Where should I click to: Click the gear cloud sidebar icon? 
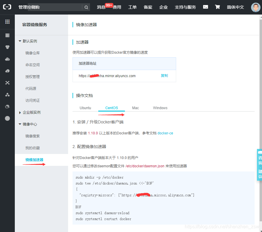[7, 107]
